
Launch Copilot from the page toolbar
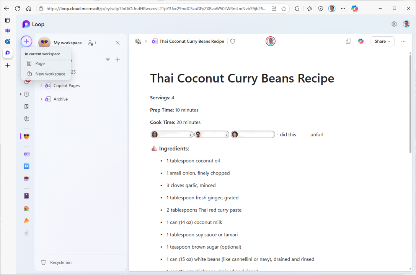pos(361,41)
